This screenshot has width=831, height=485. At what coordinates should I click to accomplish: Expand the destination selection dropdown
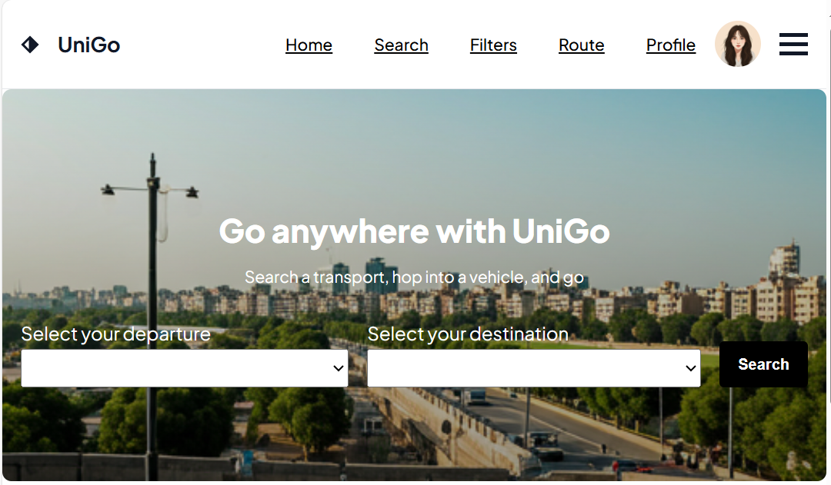534,367
